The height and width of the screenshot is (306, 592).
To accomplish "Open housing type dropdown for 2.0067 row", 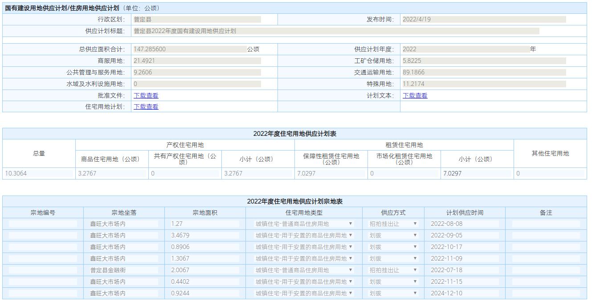I will [304, 270].
